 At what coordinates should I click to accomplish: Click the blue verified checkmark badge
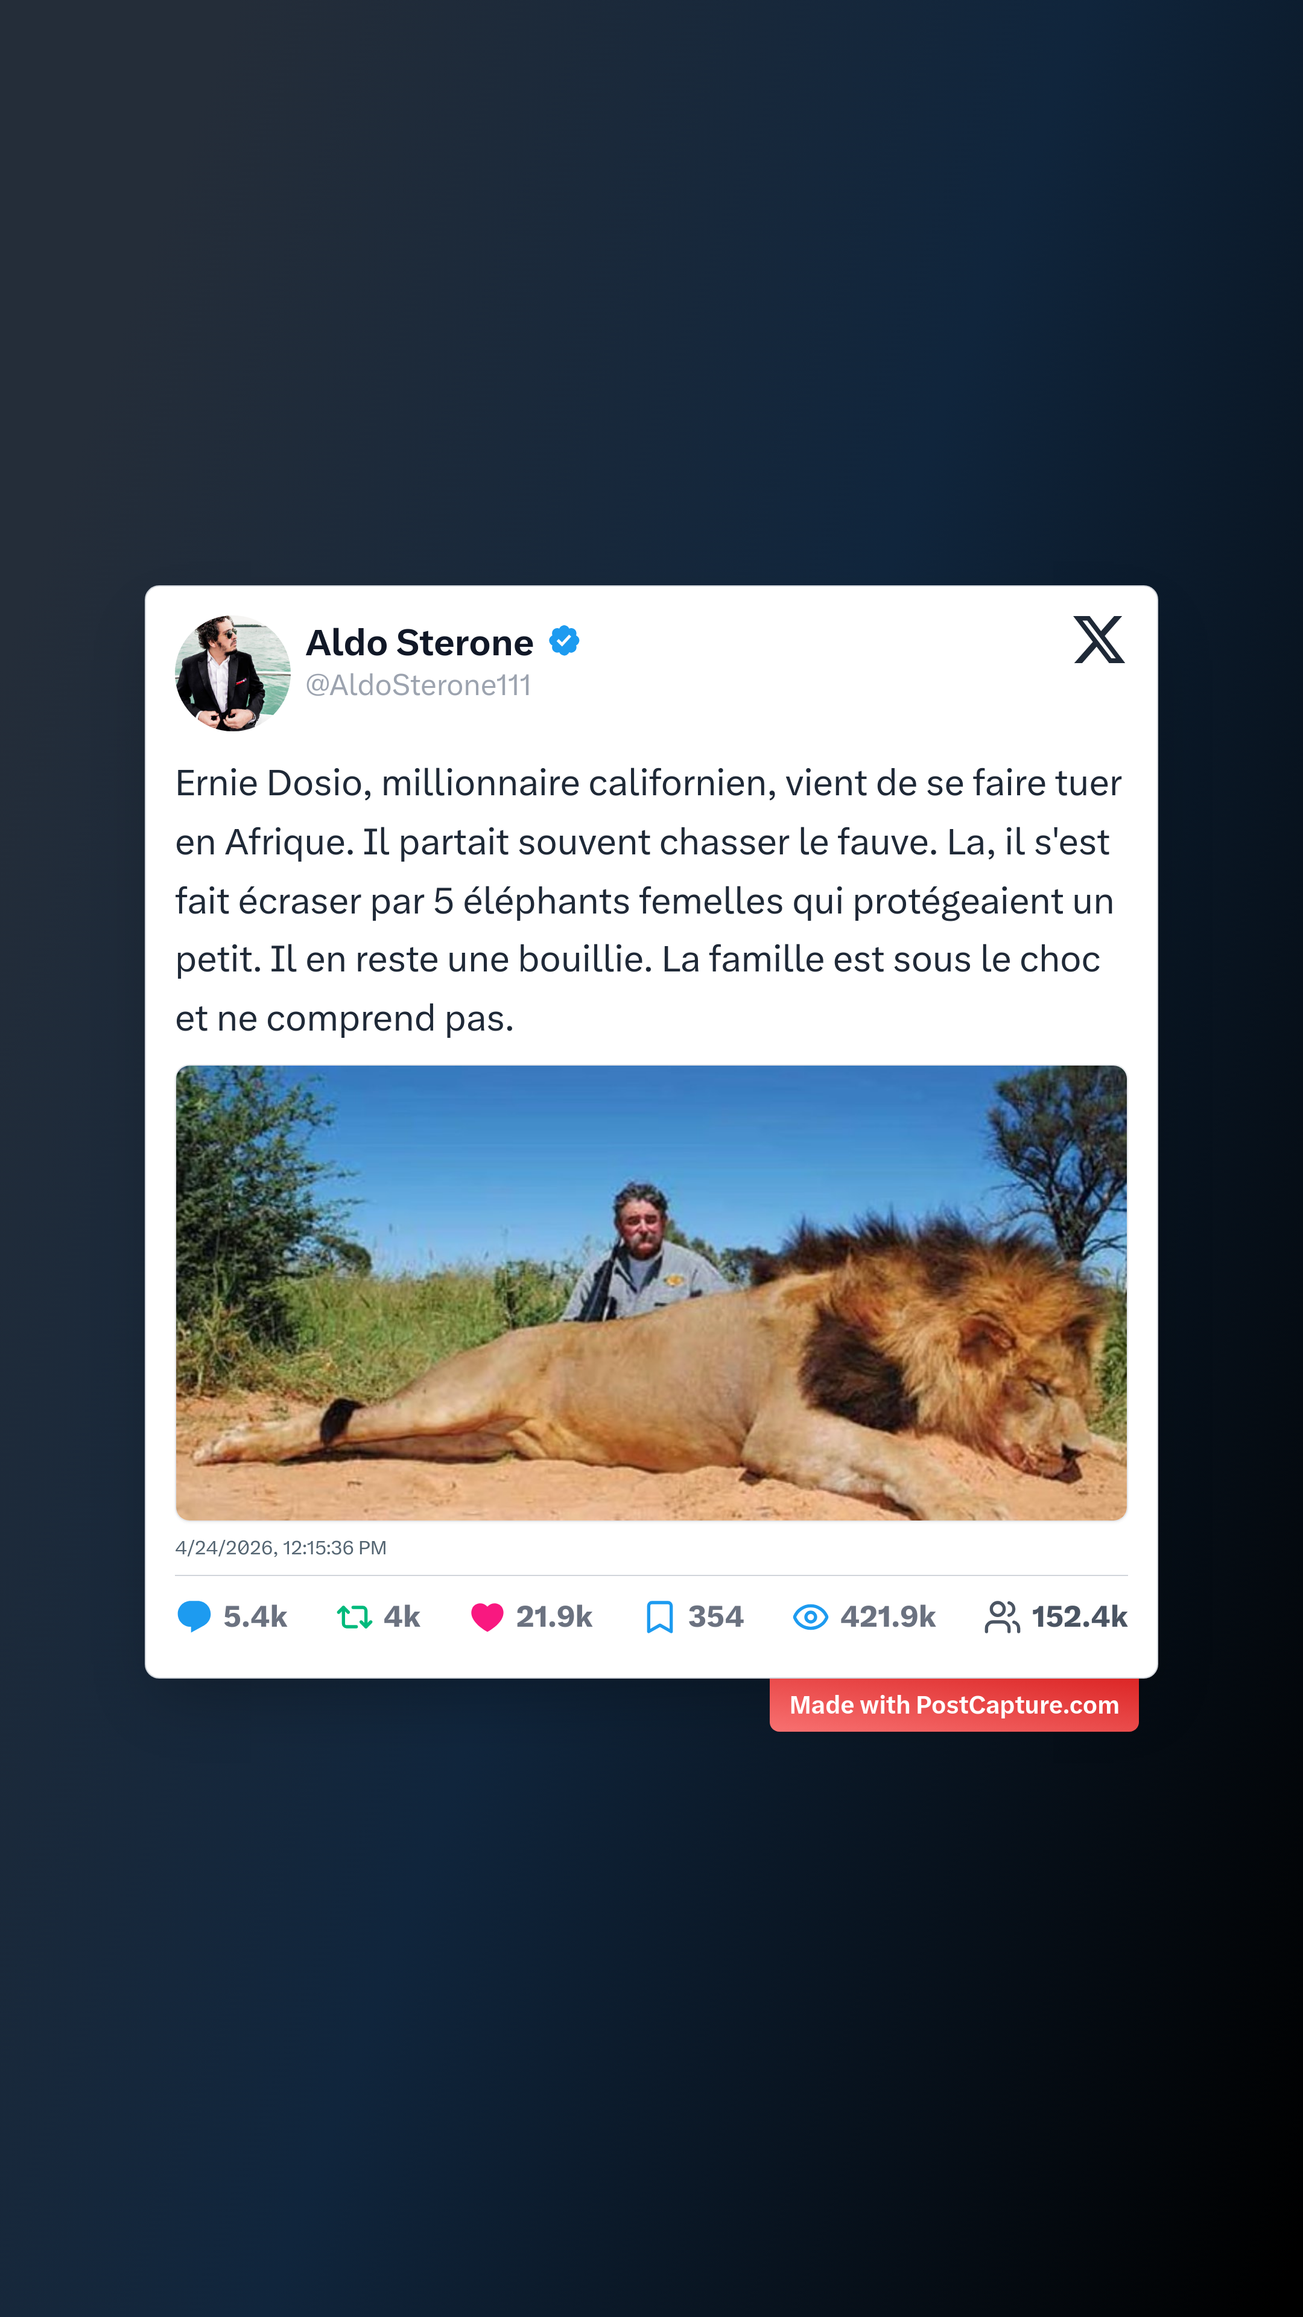pyautogui.click(x=564, y=641)
